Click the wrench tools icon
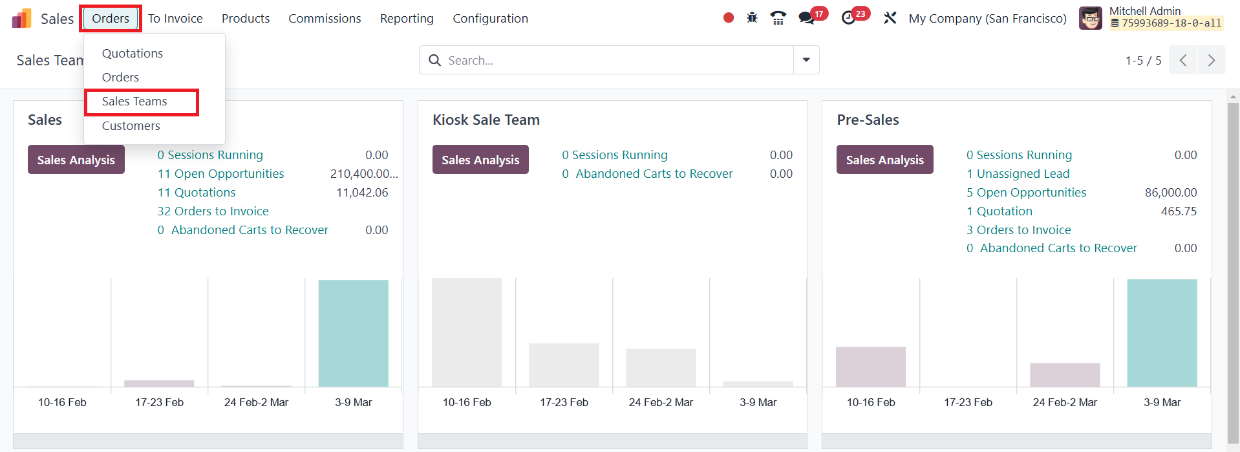The image size is (1240, 452). 890,18
